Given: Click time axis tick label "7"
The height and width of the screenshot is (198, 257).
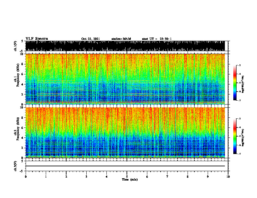Looking at the screenshot, I should coord(167,177).
